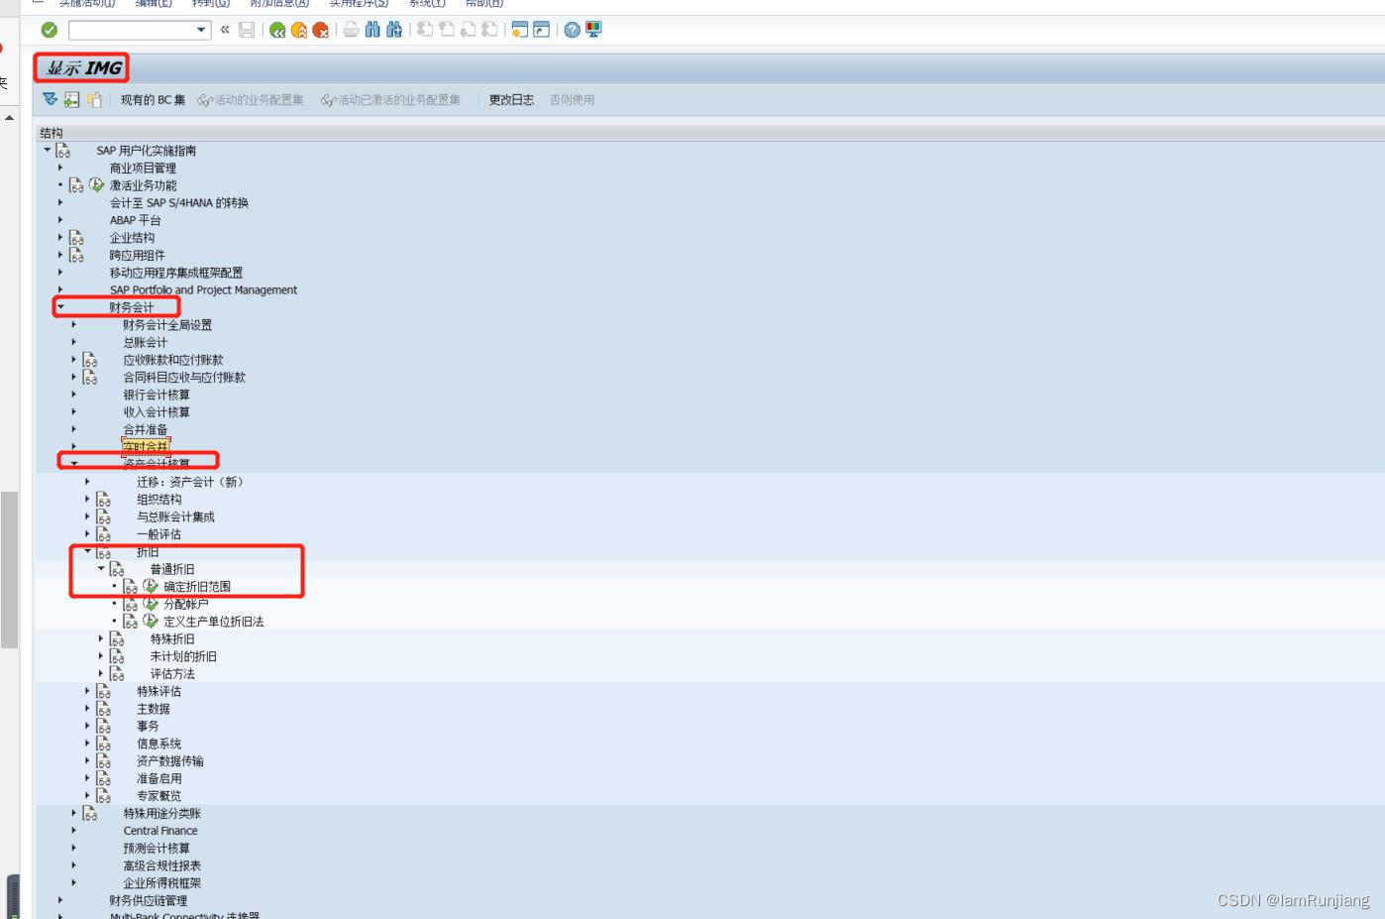Click the Print icon in toolbar
The width and height of the screenshot is (1385, 919).
tap(351, 30)
